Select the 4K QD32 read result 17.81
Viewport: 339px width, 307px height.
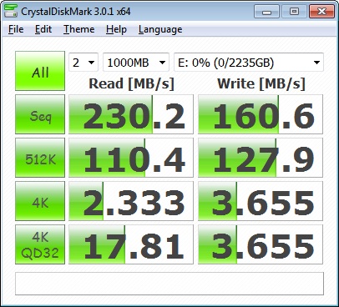click(x=131, y=244)
